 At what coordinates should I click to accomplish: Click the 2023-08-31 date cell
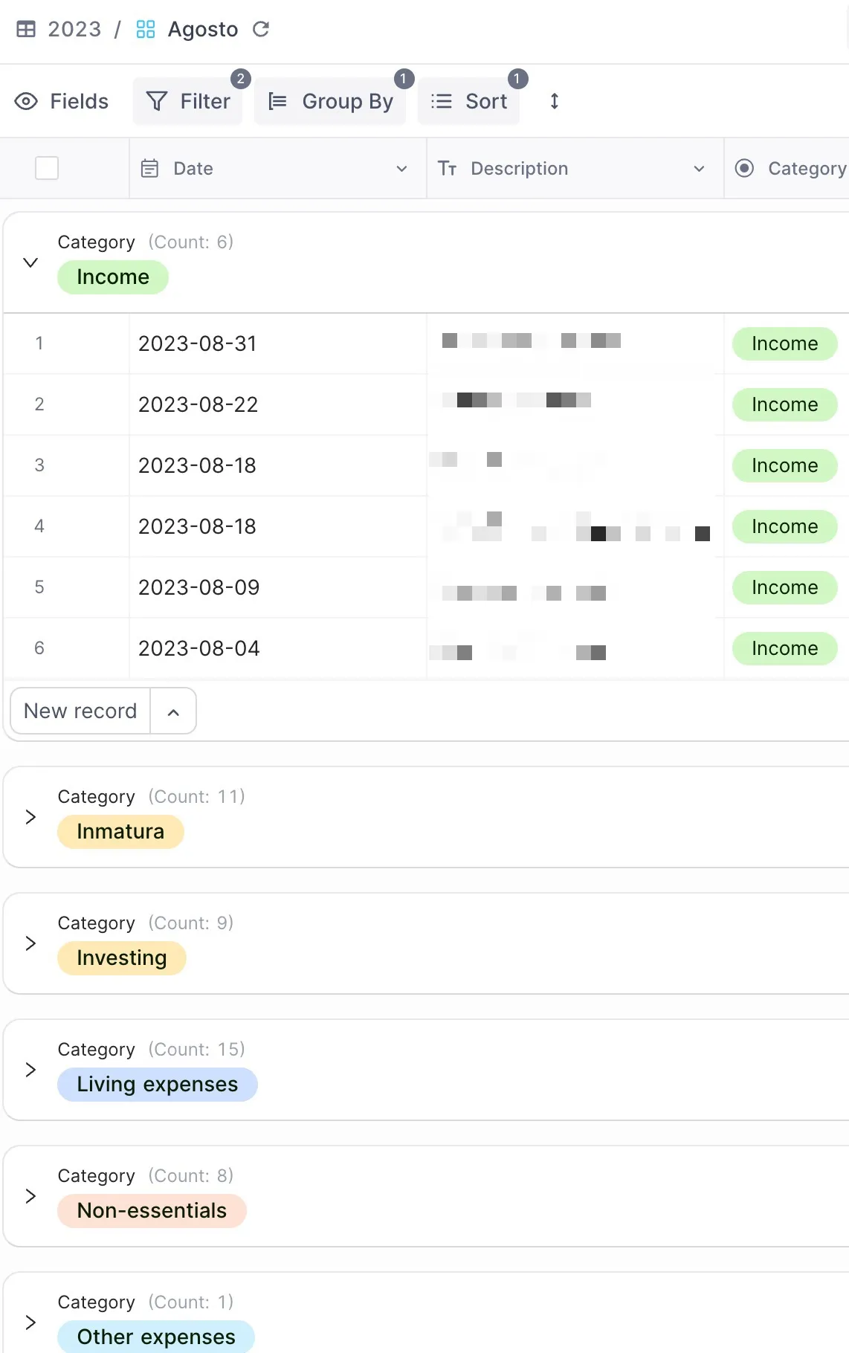point(198,343)
